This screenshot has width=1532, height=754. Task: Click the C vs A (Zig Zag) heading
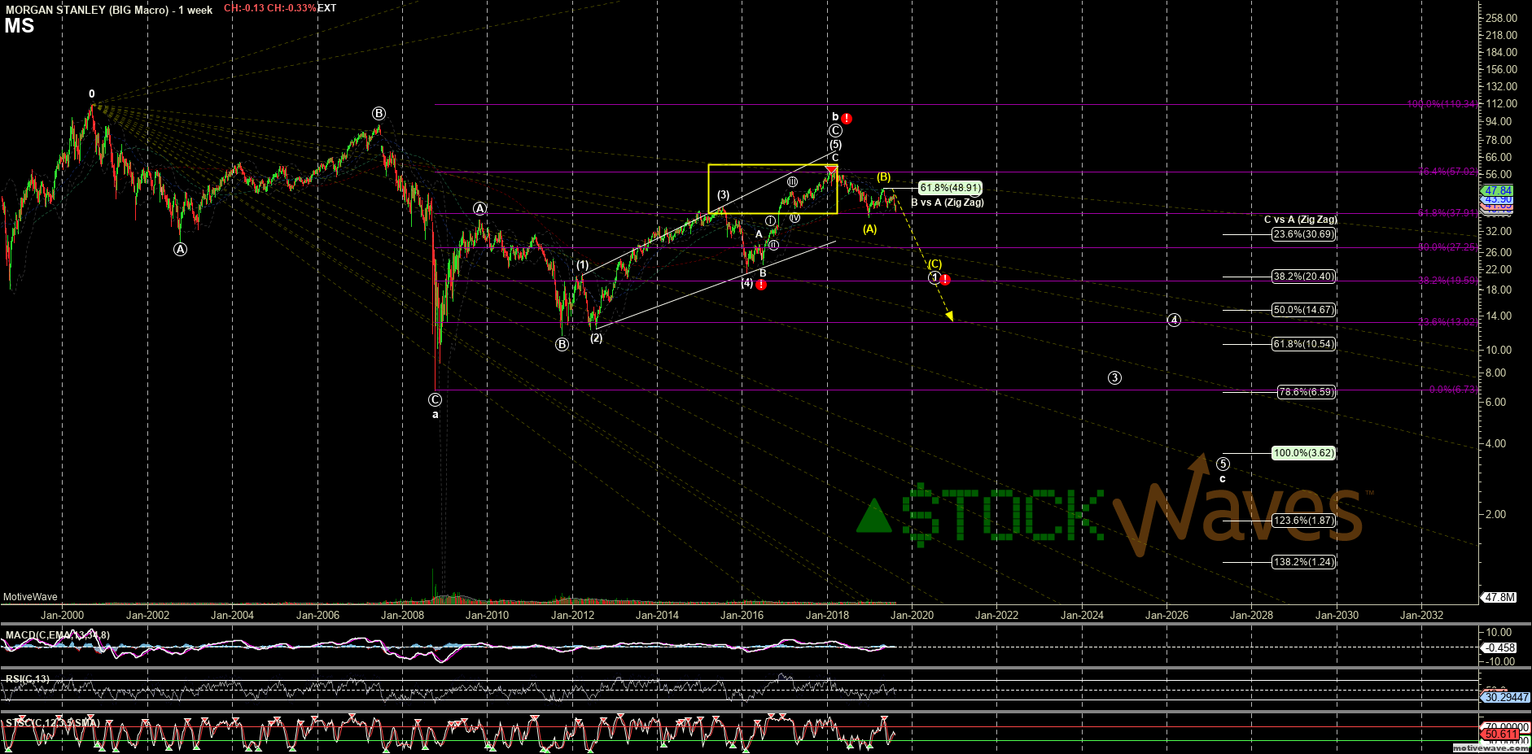1300,220
